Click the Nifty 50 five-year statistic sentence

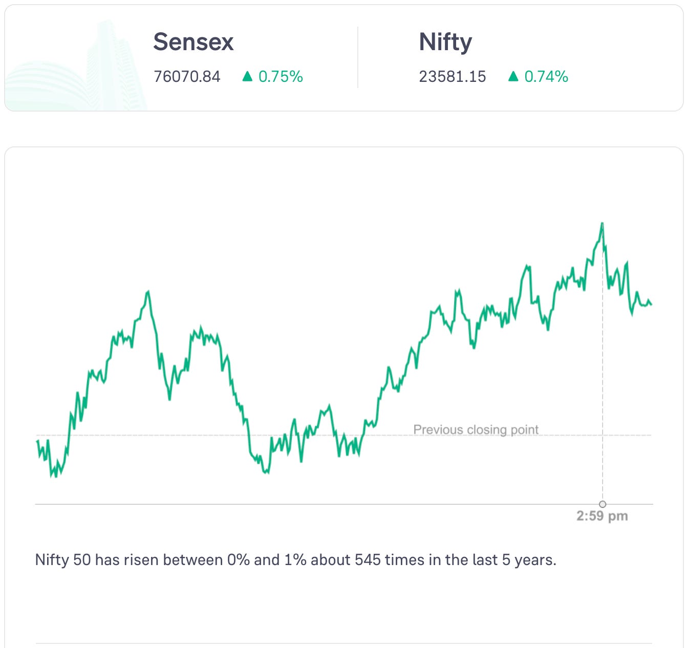click(295, 560)
